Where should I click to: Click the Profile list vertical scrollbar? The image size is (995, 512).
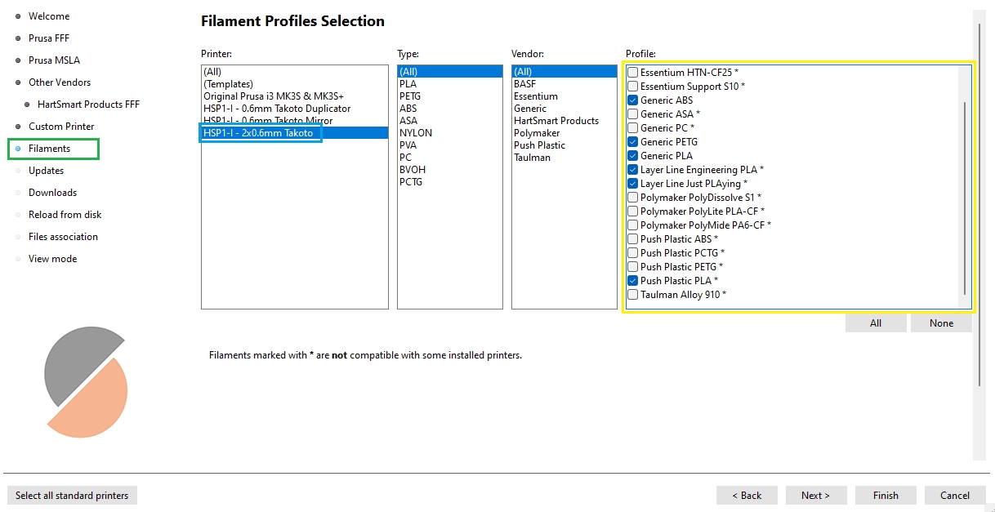[x=965, y=196]
